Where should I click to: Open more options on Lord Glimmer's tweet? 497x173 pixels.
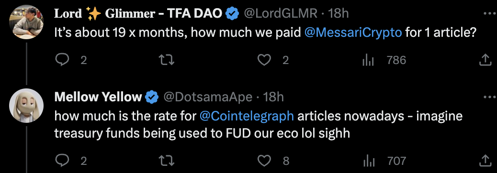pyautogui.click(x=489, y=13)
